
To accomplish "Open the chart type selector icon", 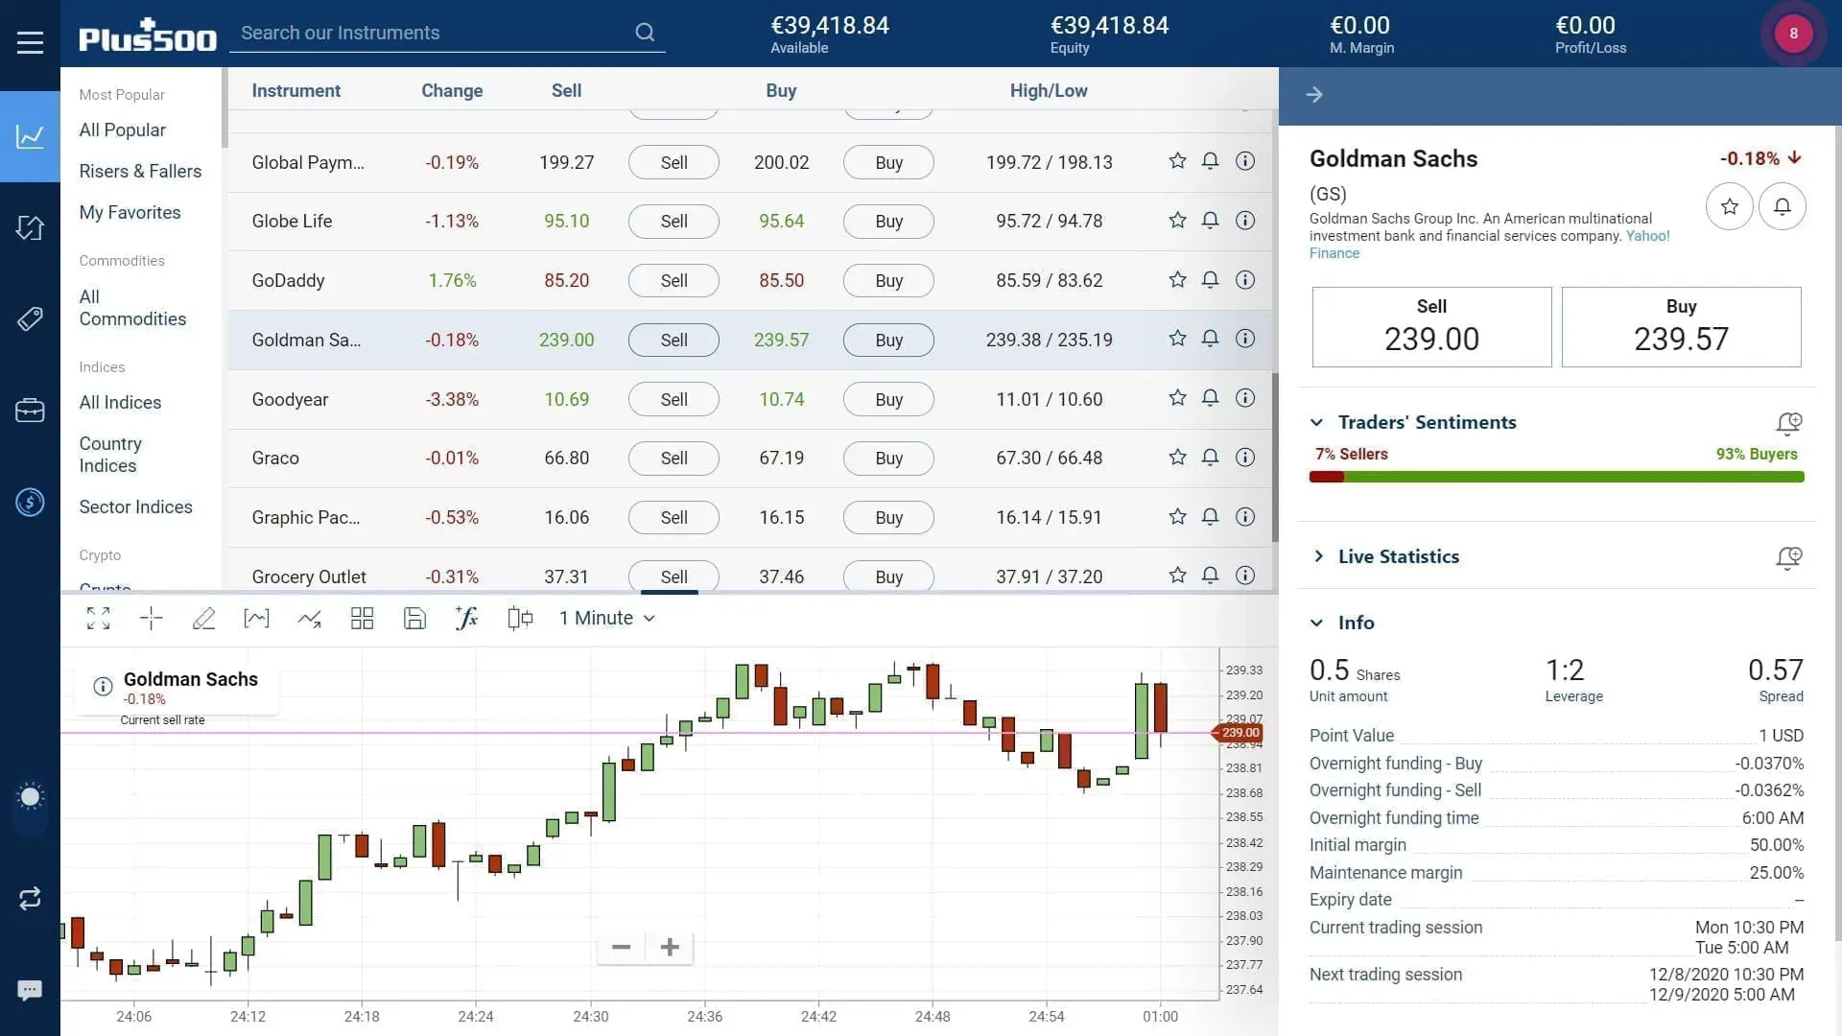I will coord(256,619).
